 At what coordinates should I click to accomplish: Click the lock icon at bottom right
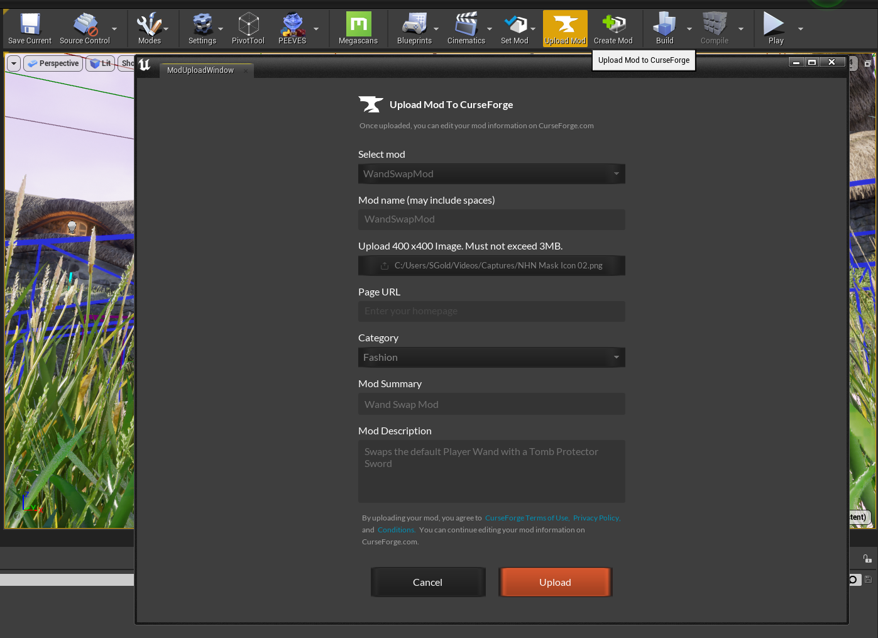coord(867,559)
